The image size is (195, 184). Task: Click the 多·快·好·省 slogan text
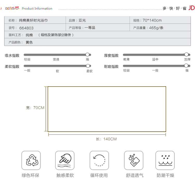(x=174, y=8)
